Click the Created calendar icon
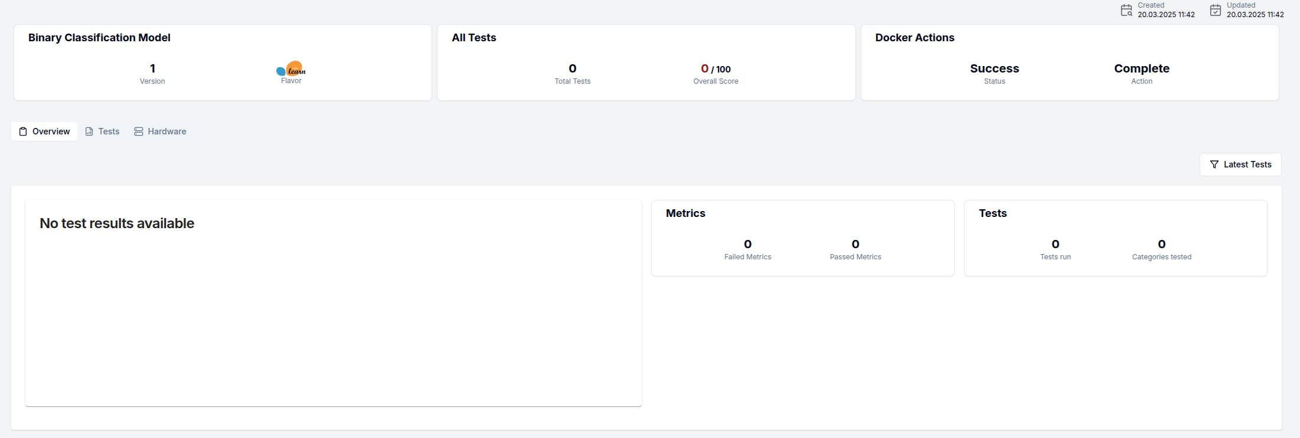This screenshot has height=438, width=1300. pyautogui.click(x=1126, y=10)
